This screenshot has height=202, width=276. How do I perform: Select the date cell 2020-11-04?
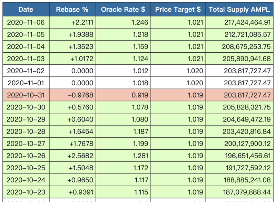click(x=26, y=46)
